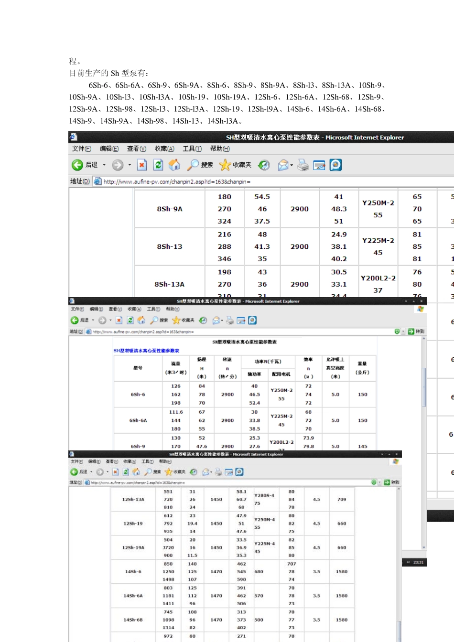This screenshot has width=454, height=642.
Task: Open History icon in largest IE window
Action: pyautogui.click(x=264, y=165)
